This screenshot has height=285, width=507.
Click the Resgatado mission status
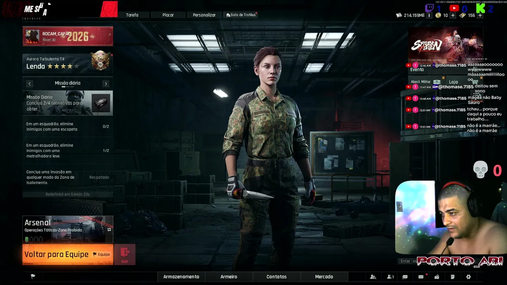point(99,177)
